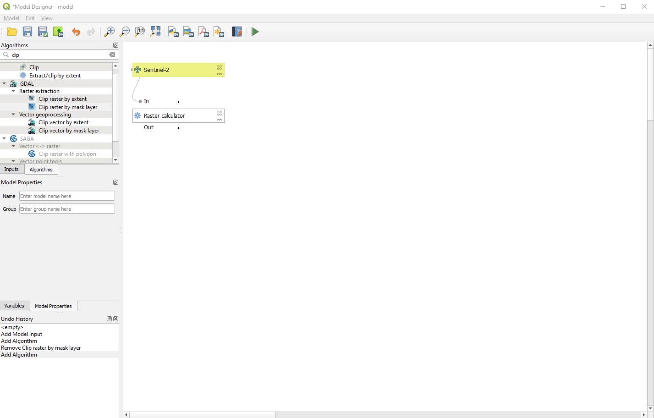Run the model
654x418 pixels.
coord(255,32)
